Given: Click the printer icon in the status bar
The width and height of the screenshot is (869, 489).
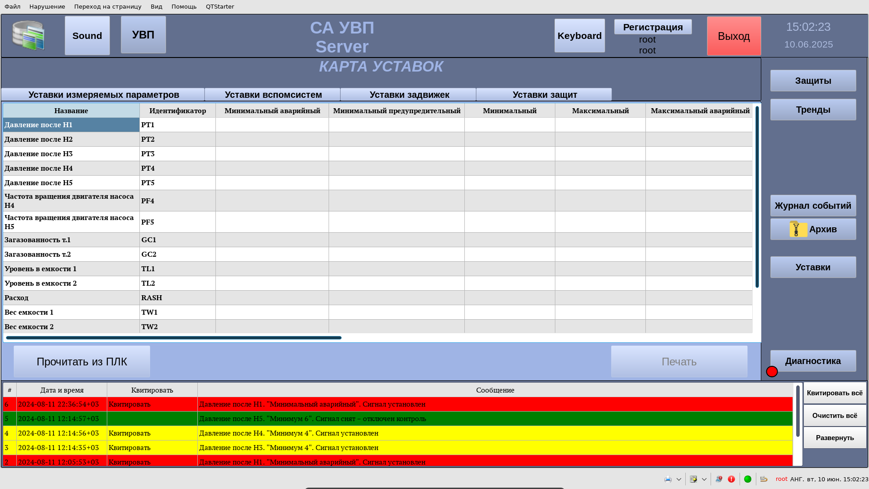Looking at the screenshot, I should pyautogui.click(x=668, y=479).
